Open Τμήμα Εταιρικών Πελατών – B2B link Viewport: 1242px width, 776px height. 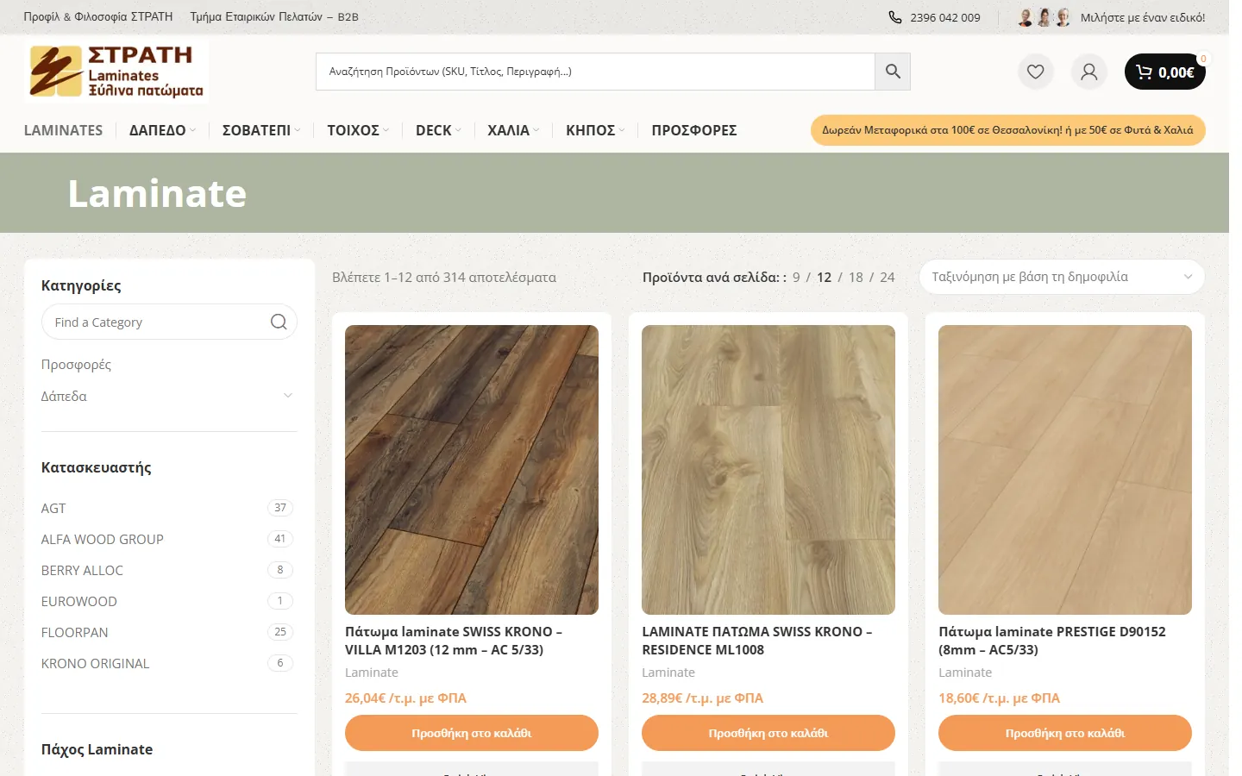click(274, 17)
